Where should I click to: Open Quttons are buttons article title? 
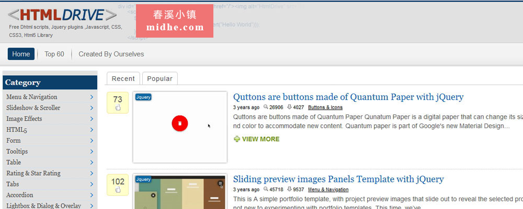(348, 97)
